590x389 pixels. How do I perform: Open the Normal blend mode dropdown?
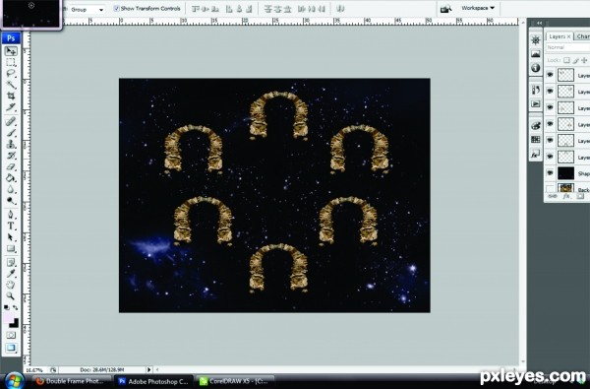coord(567,47)
